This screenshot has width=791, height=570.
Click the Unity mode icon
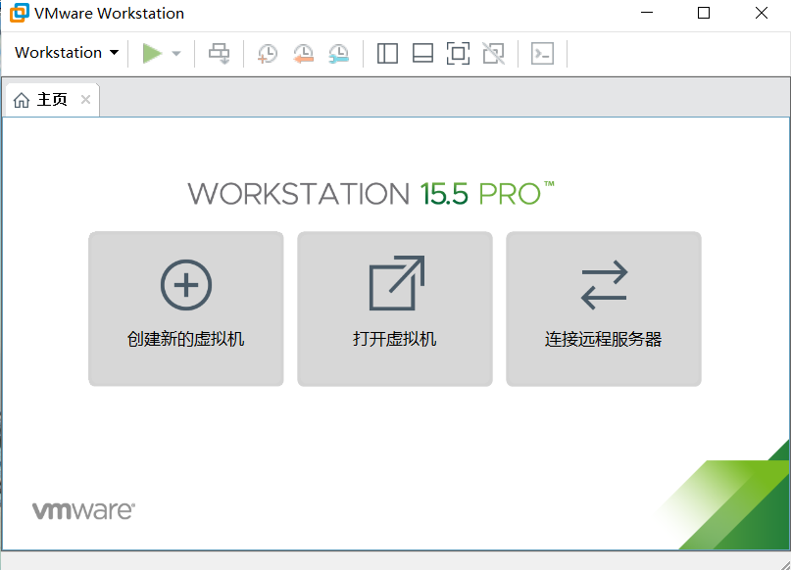click(493, 54)
